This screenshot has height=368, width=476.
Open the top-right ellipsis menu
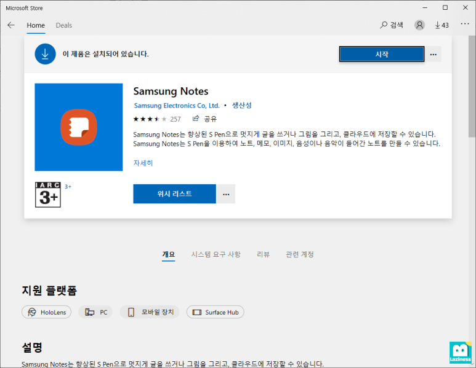pos(465,23)
